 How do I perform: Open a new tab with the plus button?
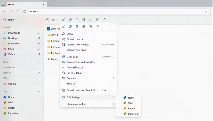(50, 4)
